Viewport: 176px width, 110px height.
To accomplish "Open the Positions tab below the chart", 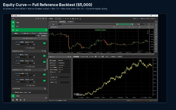I will coord(93,57).
